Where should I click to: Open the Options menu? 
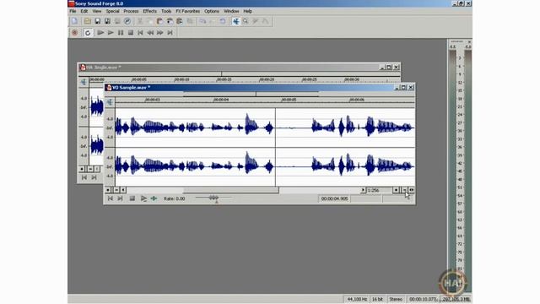(212, 11)
